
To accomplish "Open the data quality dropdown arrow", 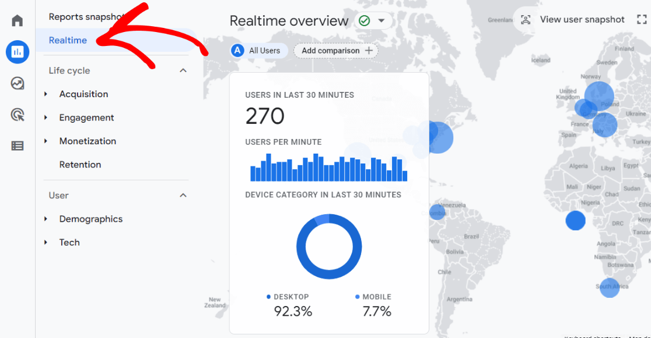I will [x=382, y=20].
